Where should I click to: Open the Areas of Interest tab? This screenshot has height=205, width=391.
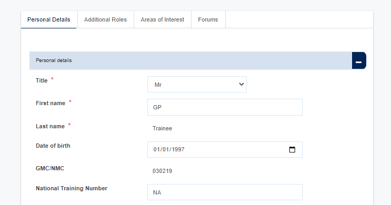[x=162, y=19]
